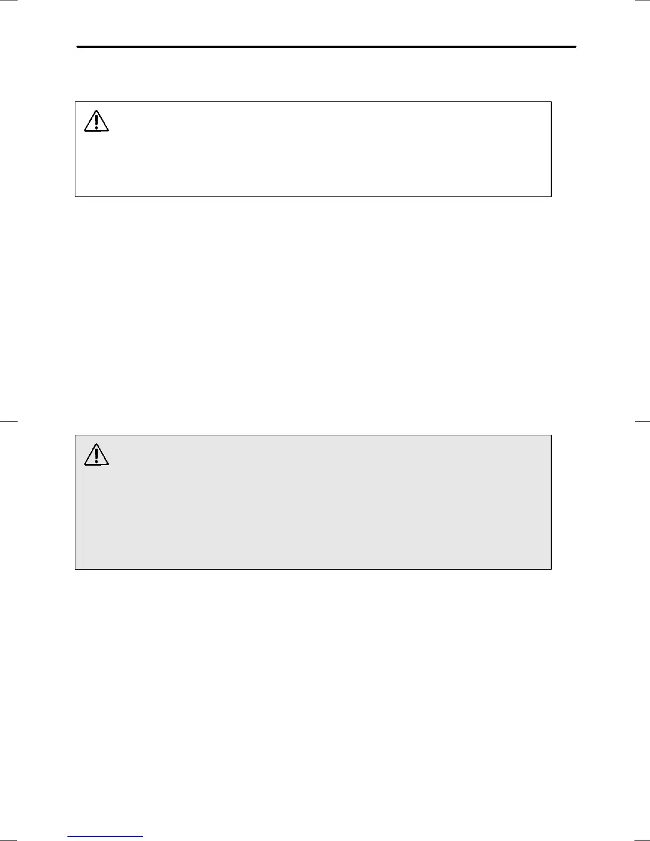The image size is (650, 841).
Task: Click the bottom border of the white box
Action: pyautogui.click(x=313, y=196)
